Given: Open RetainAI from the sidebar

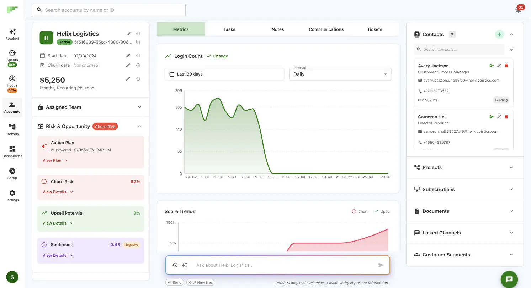Looking at the screenshot, I should pos(12,34).
